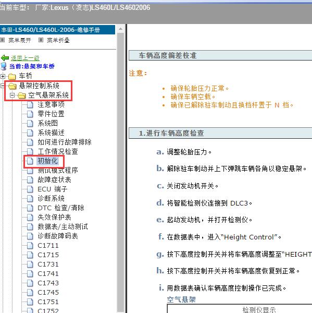The width and height of the screenshot is (312, 313).
Task: Click the 车桥 folder icon
Action: tap(12, 76)
